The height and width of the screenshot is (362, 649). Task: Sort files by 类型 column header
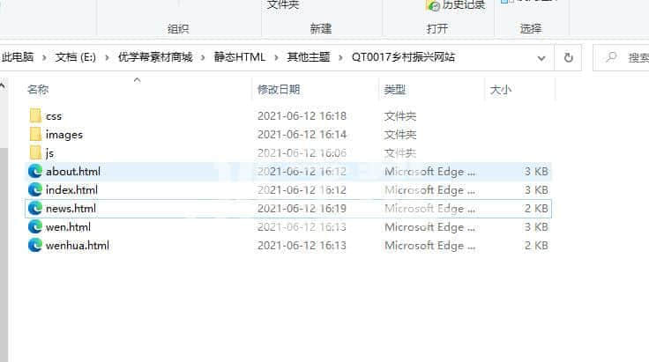pos(394,89)
